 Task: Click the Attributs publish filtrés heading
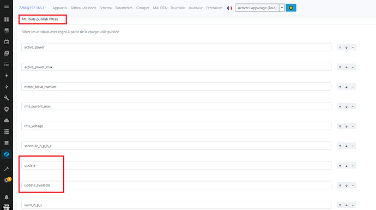(40, 19)
